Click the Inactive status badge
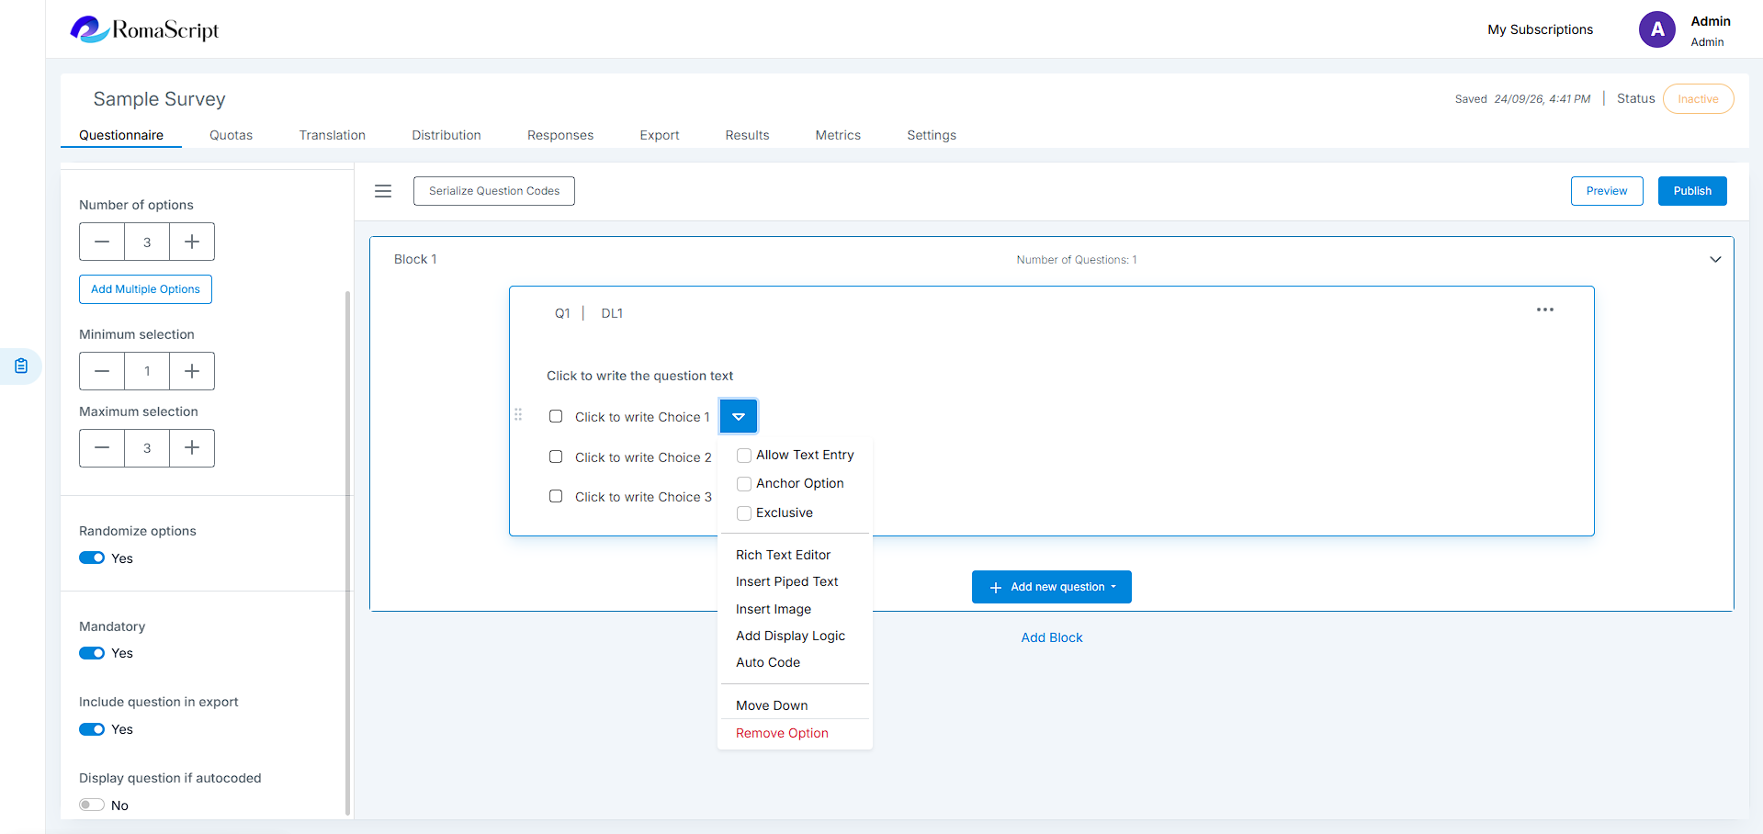 pyautogui.click(x=1698, y=99)
